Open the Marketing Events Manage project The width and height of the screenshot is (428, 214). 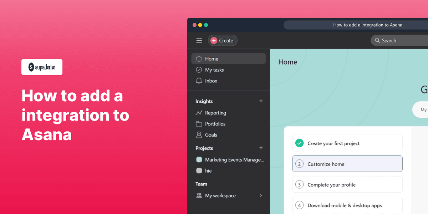[230, 159]
